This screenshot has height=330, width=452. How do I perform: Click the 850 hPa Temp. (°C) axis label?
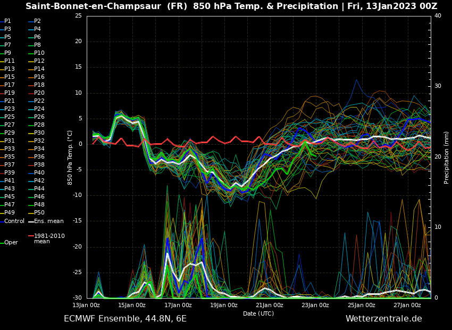pyautogui.click(x=70, y=157)
